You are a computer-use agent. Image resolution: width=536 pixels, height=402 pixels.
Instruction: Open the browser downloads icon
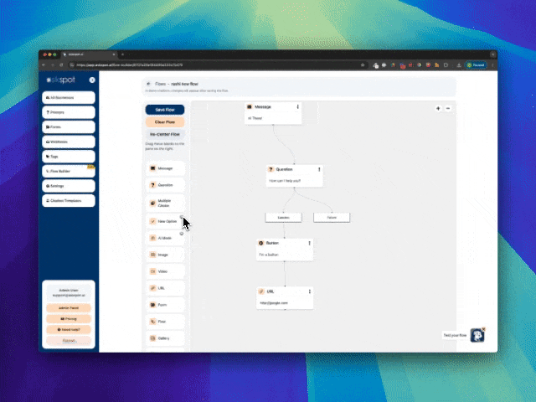point(459,65)
